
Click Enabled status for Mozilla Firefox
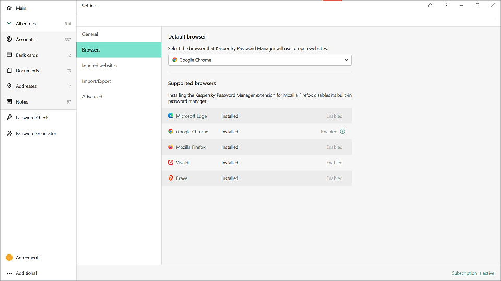pos(334,147)
